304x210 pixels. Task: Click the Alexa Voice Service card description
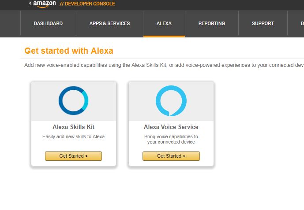[x=171, y=139]
